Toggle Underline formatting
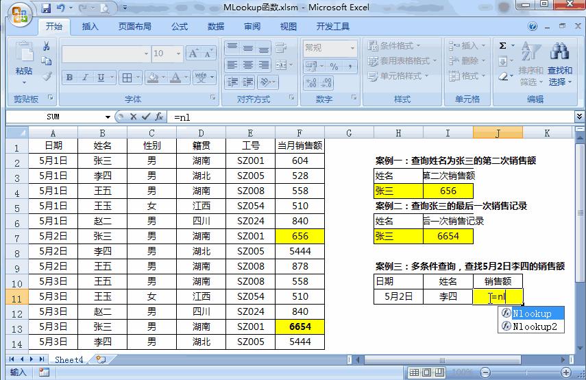Screen dimensions: 586x380 tap(101, 78)
